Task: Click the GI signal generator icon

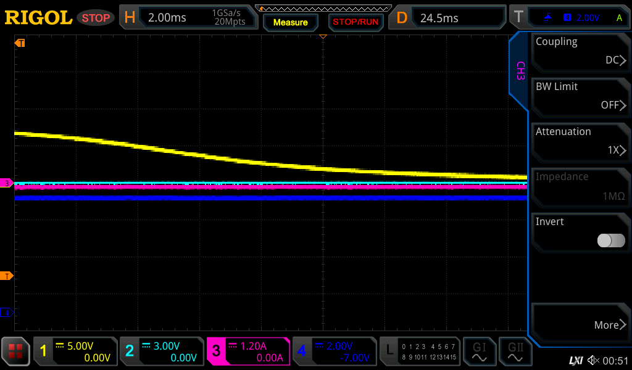Action: coord(479,351)
